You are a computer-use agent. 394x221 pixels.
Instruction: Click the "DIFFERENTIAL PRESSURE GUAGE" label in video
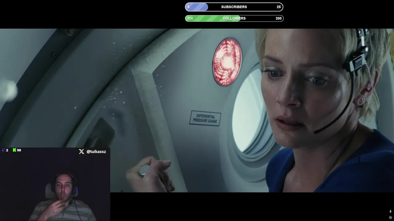click(205, 118)
